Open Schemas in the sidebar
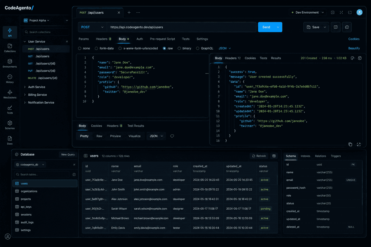 point(10,125)
